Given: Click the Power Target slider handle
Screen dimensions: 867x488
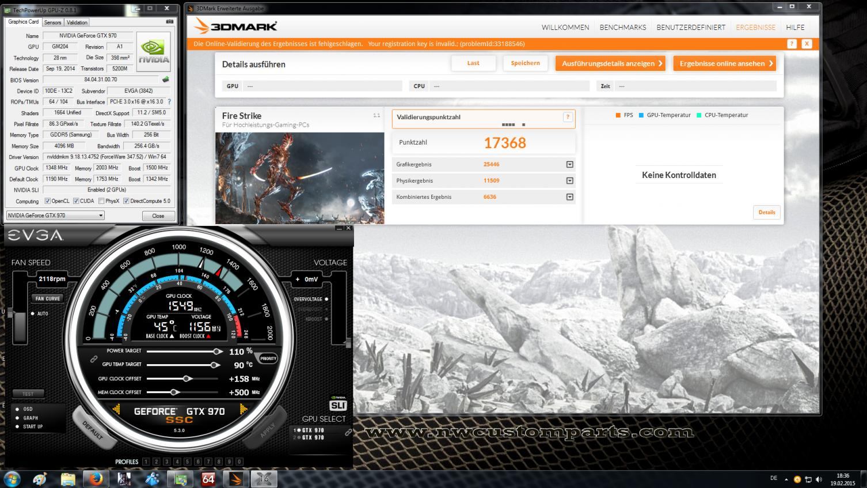Looking at the screenshot, I should pos(217,351).
